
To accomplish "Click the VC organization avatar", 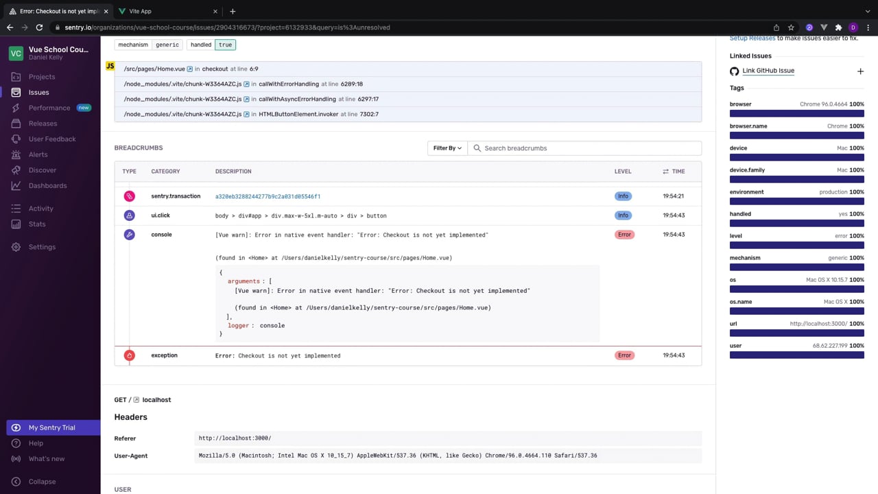I will [16, 54].
